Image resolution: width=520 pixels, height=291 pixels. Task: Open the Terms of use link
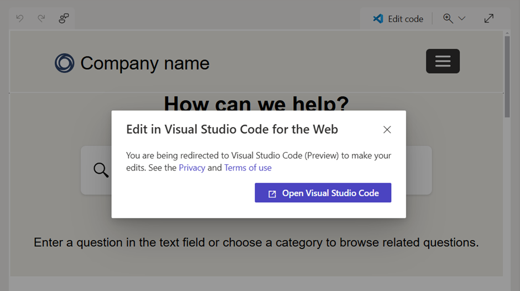(248, 168)
